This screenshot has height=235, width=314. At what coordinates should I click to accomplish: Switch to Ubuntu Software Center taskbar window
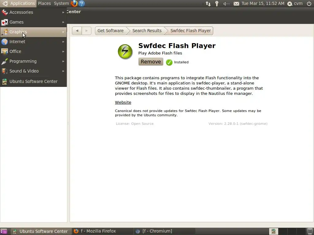click(41, 231)
